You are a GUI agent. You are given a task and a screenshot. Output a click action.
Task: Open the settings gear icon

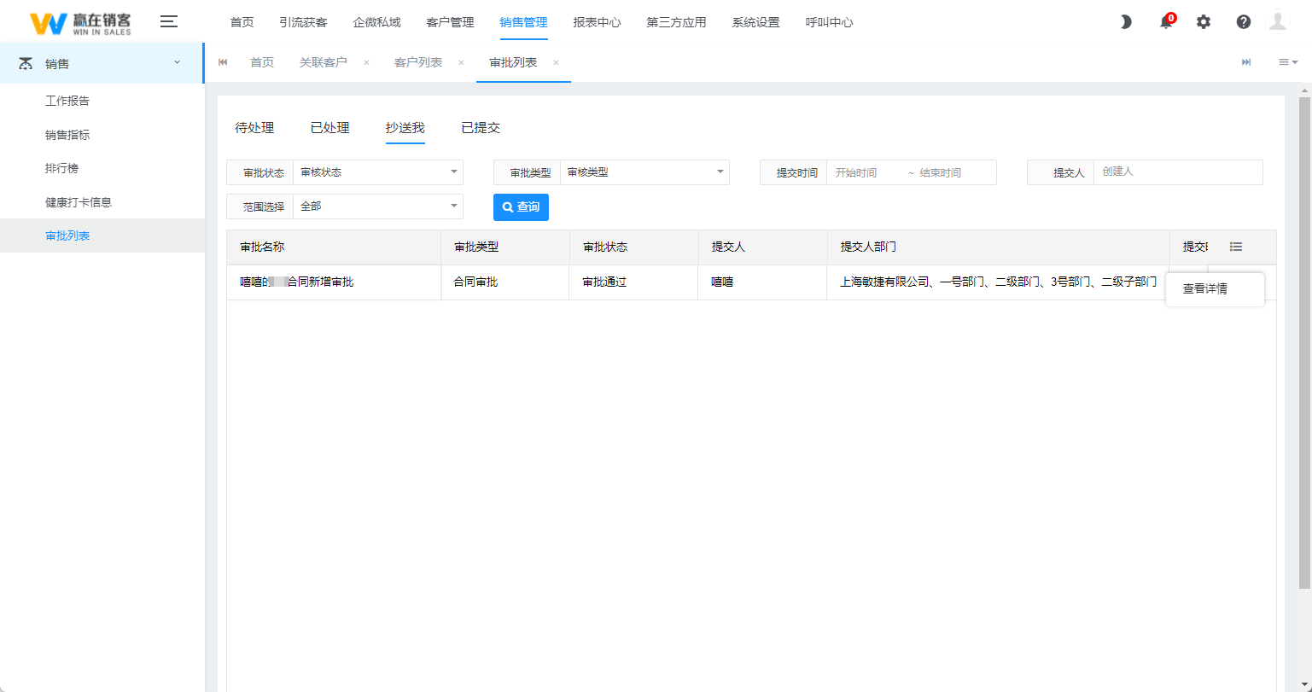click(1204, 22)
